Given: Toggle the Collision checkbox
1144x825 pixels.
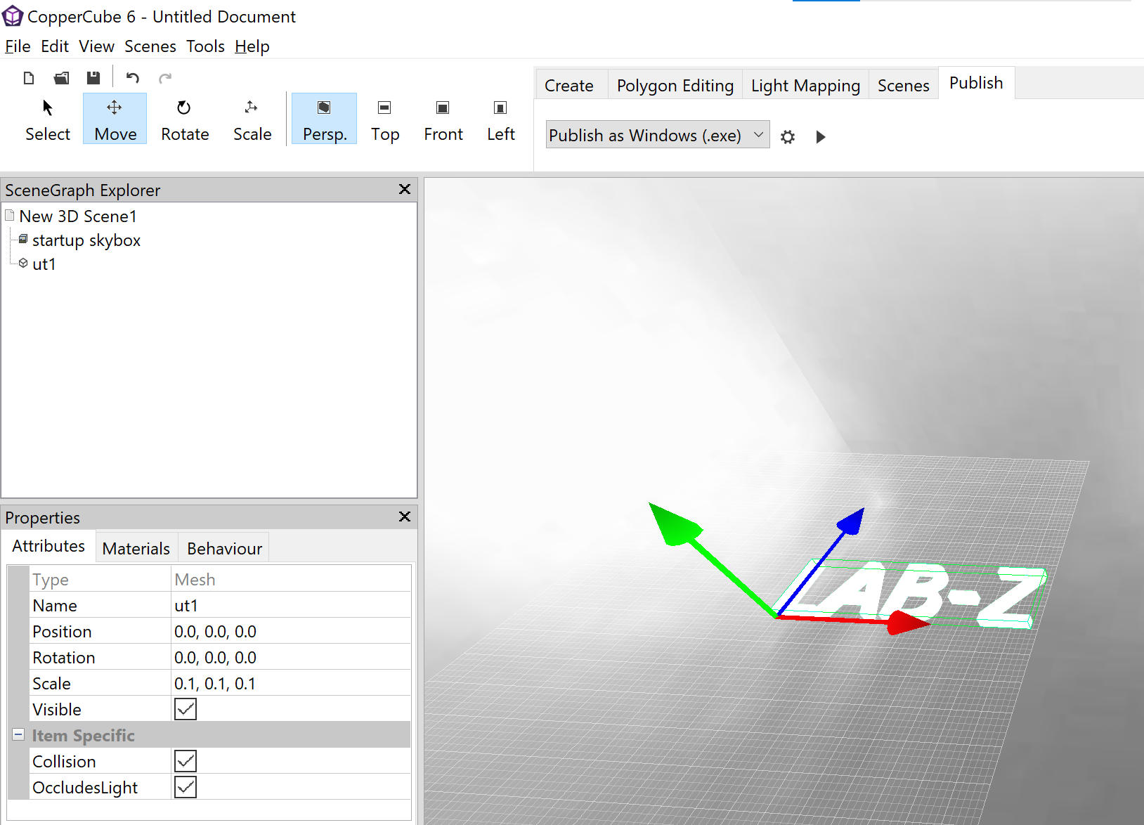Looking at the screenshot, I should coord(186,761).
